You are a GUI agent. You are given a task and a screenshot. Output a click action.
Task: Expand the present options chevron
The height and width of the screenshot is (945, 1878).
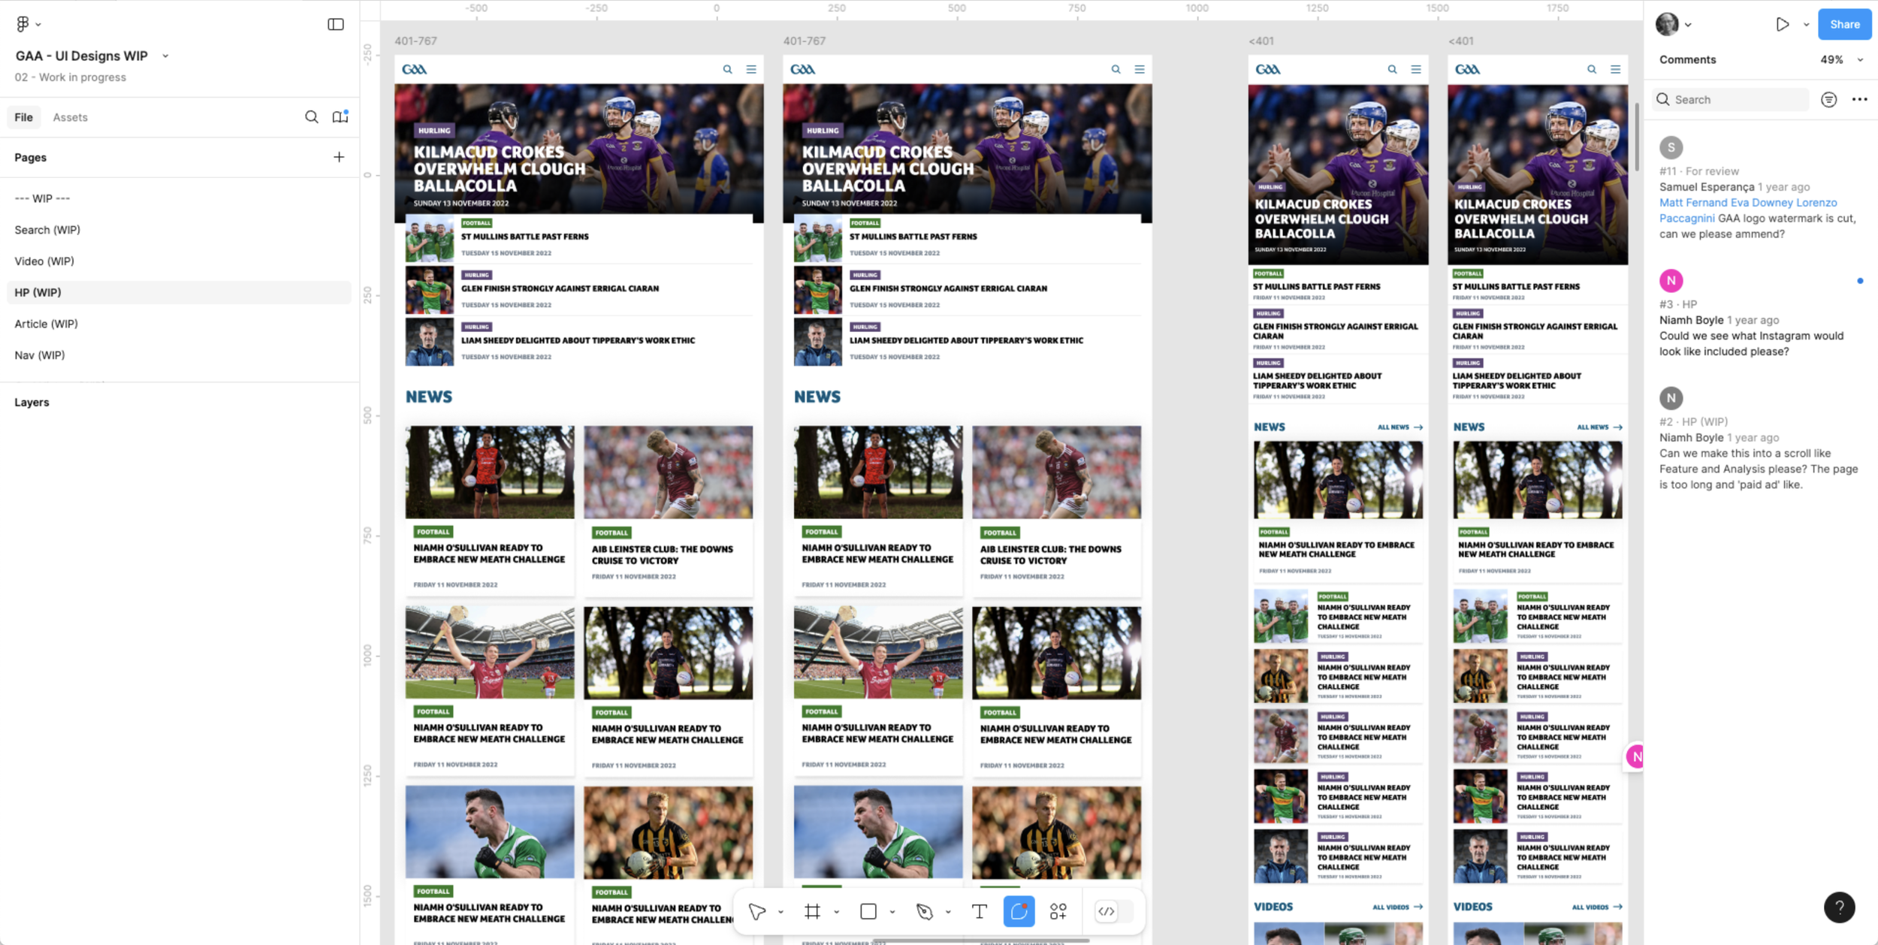[1806, 24]
